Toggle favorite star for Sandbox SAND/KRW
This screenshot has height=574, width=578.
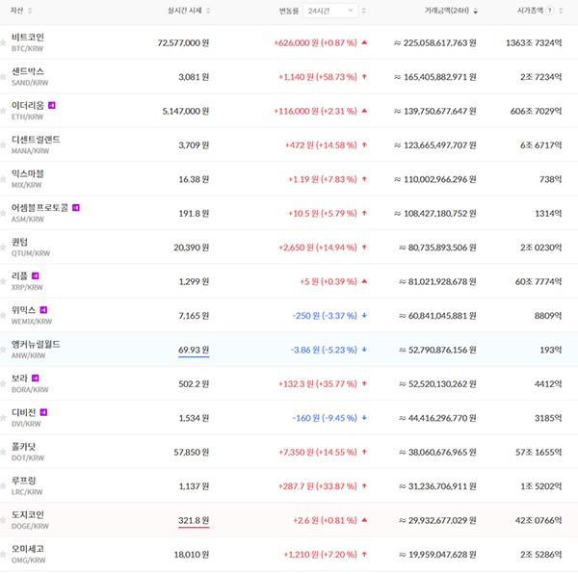pyautogui.click(x=4, y=77)
